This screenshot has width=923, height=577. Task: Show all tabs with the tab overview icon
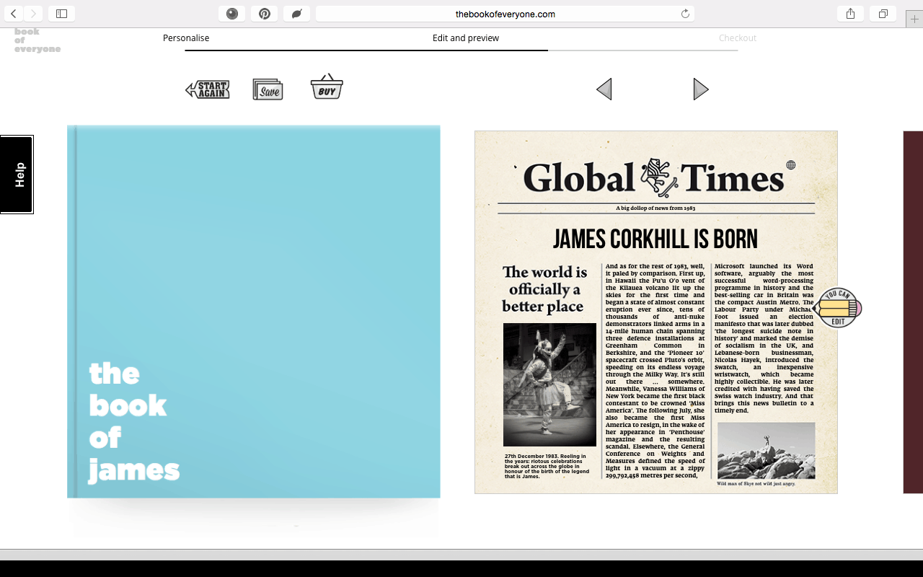(883, 14)
